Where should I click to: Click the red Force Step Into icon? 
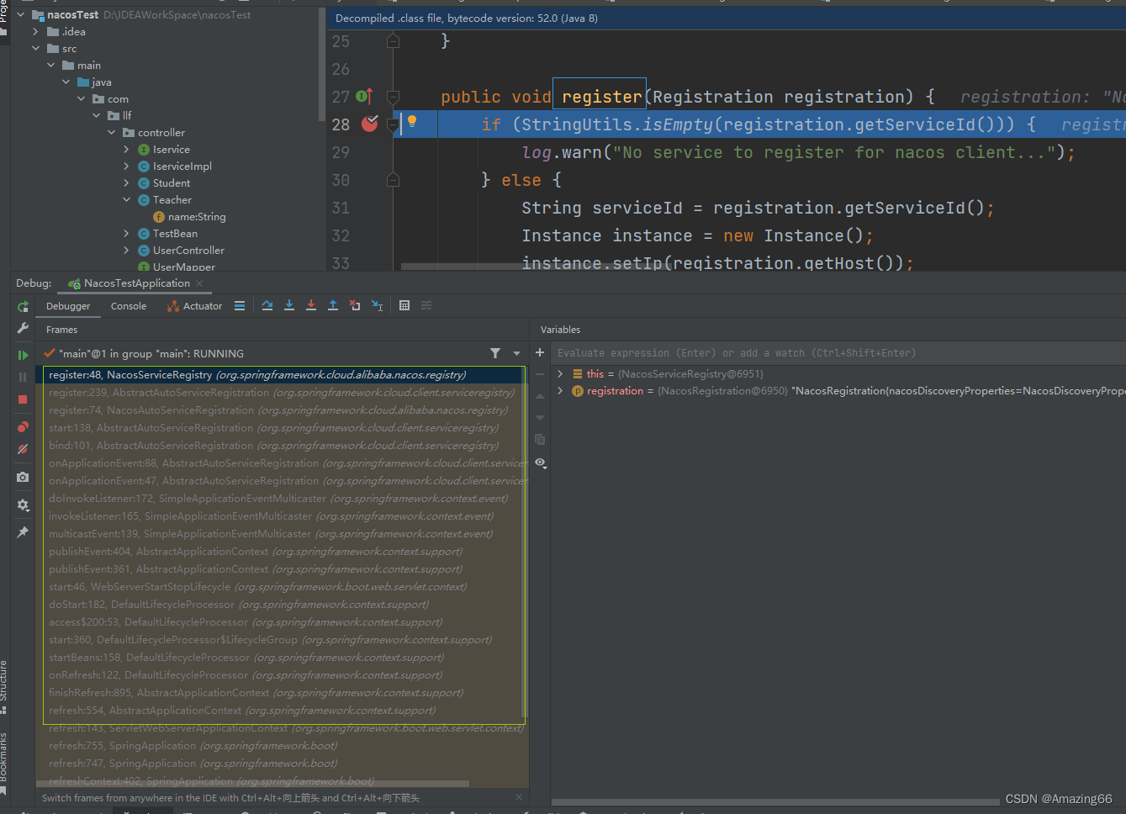click(x=311, y=305)
